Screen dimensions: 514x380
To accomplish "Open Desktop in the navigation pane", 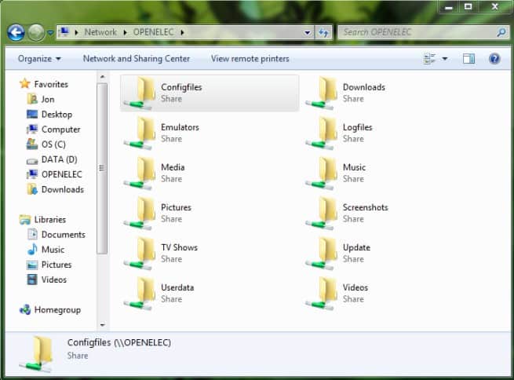I will (57, 115).
